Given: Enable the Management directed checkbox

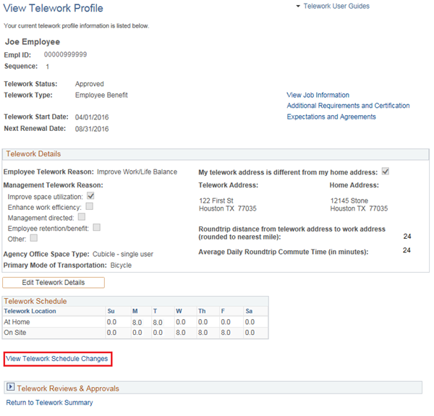Looking at the screenshot, I should click(x=81, y=216).
